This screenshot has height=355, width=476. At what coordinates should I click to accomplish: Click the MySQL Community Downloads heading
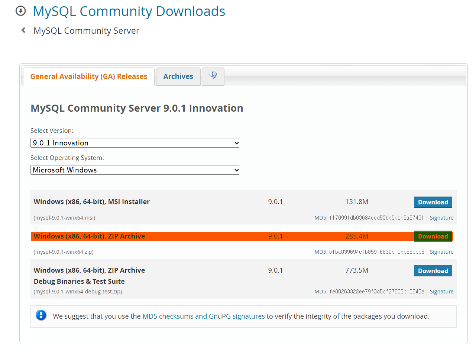coord(129,11)
